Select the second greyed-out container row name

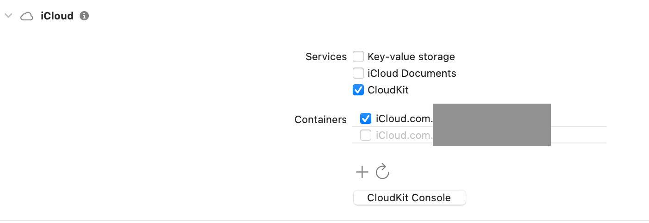[x=404, y=135]
